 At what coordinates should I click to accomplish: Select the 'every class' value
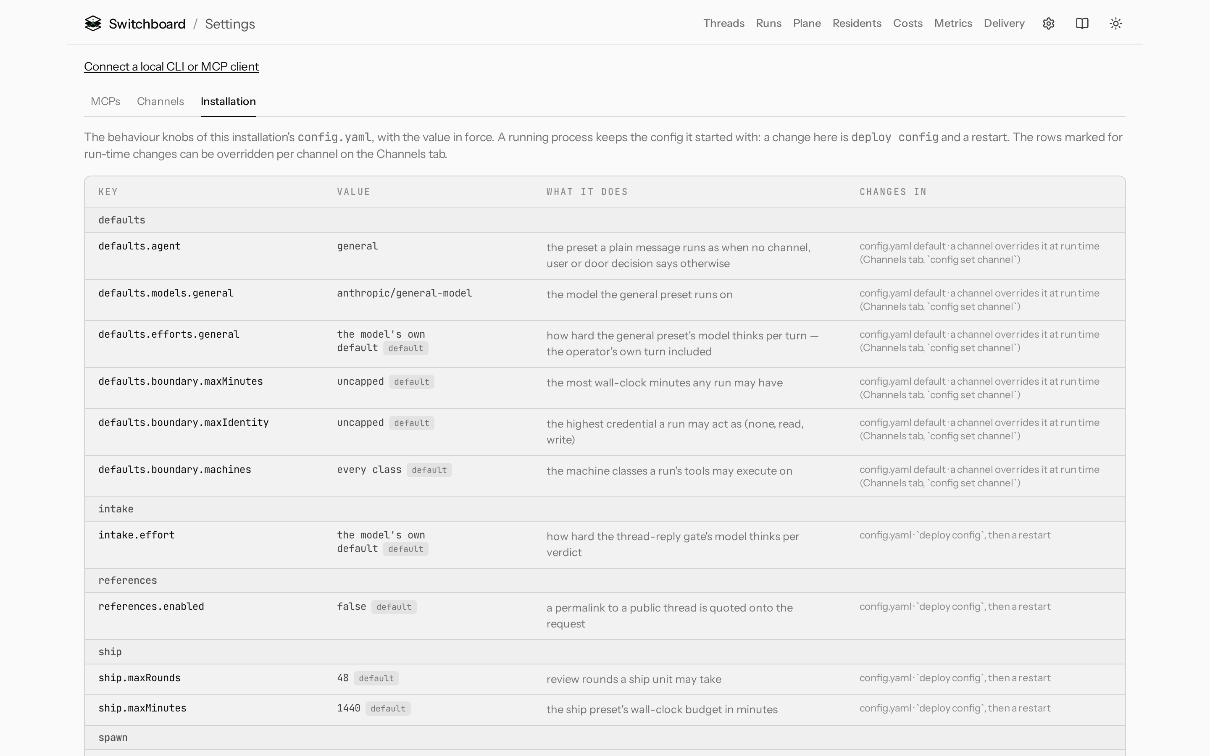click(x=369, y=470)
